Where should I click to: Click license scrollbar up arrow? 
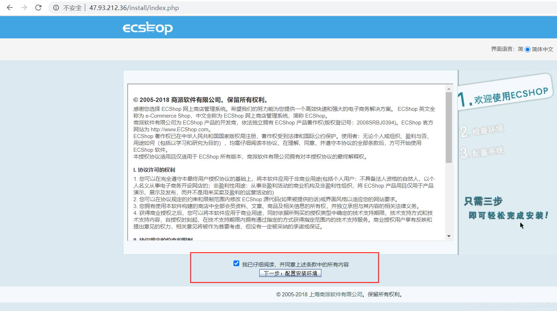(x=449, y=88)
